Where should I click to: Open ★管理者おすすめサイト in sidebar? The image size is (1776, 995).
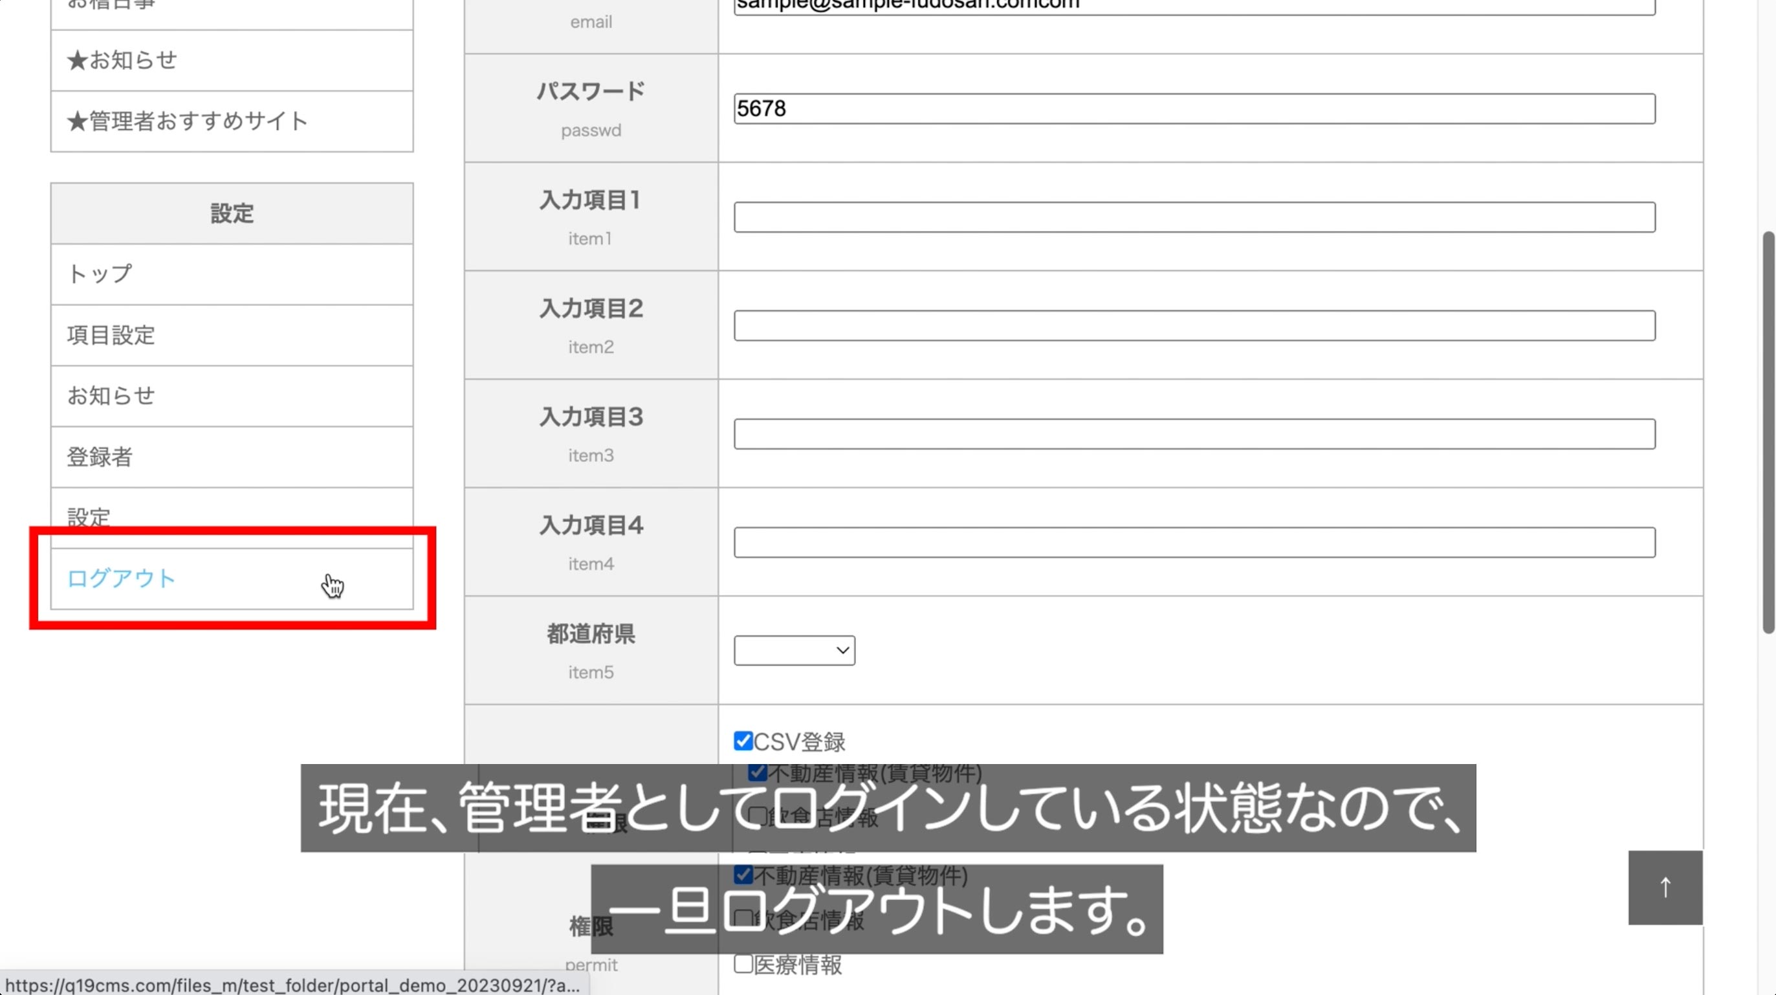click(232, 122)
